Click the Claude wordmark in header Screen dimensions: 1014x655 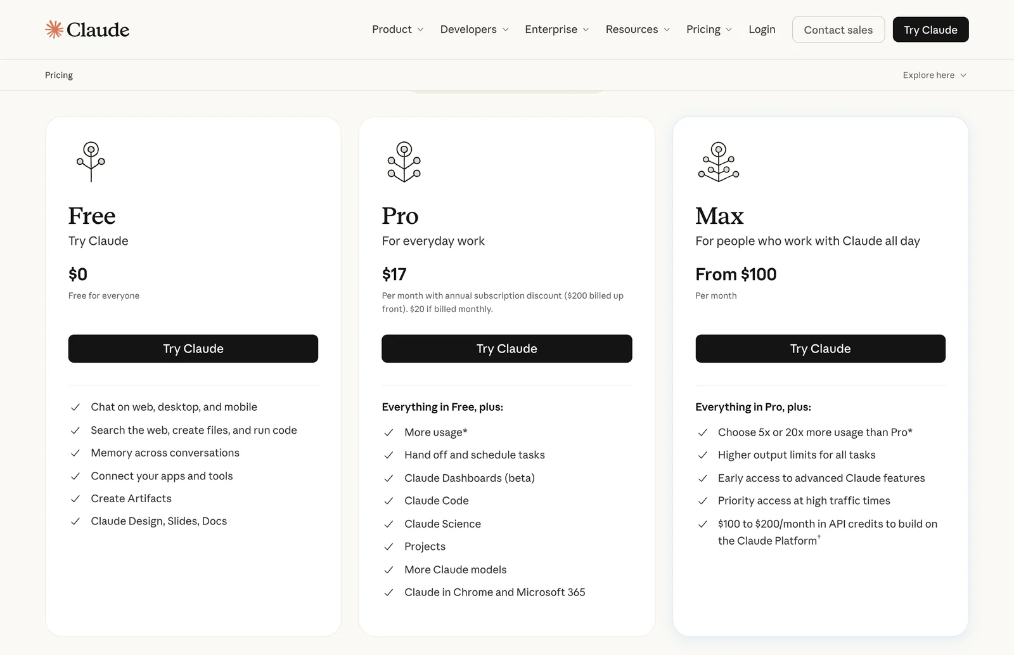(98, 30)
